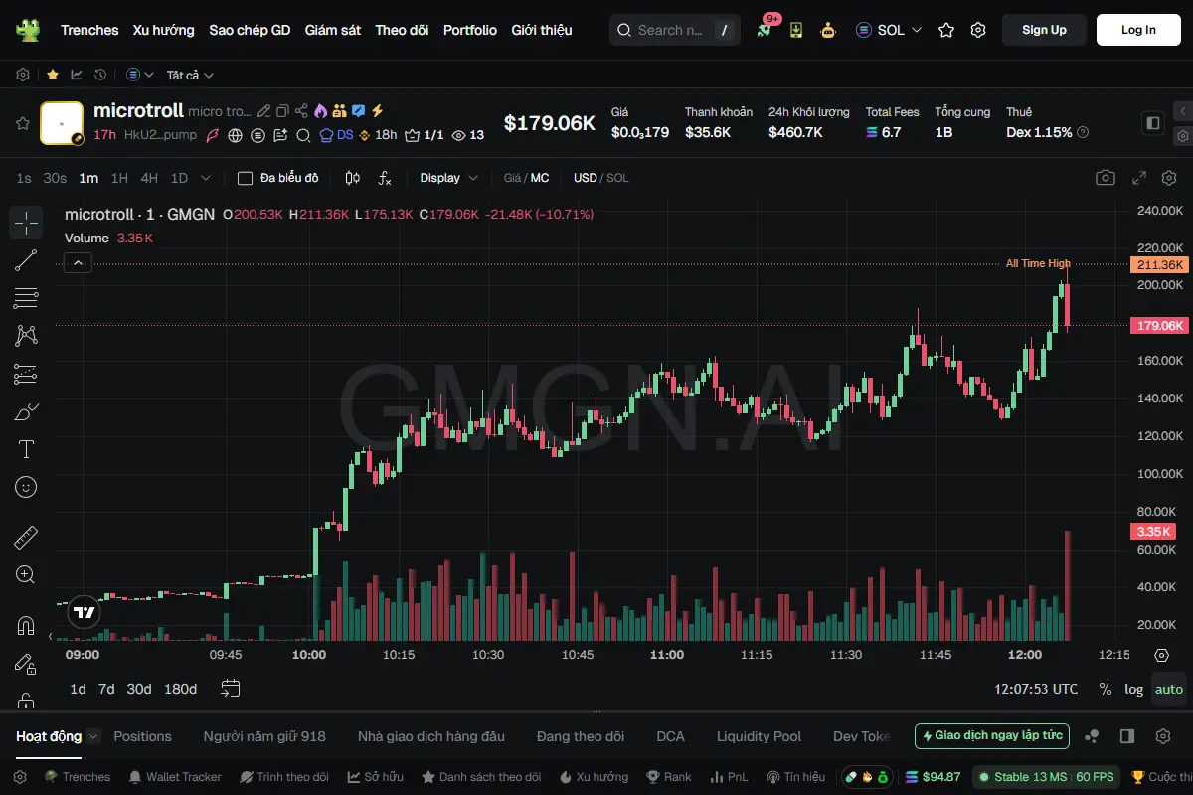Viewport: 1193px width, 795px height.
Task: Open the go-to-date calendar button
Action: (231, 689)
